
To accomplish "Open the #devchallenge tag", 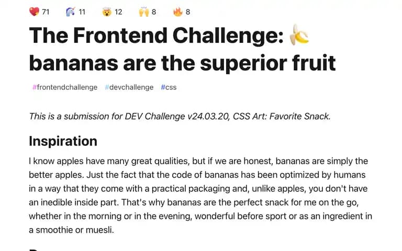I will (129, 87).
